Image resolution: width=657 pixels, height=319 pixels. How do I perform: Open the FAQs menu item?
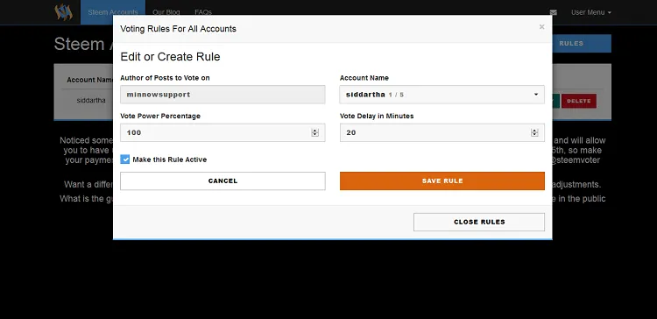click(203, 12)
